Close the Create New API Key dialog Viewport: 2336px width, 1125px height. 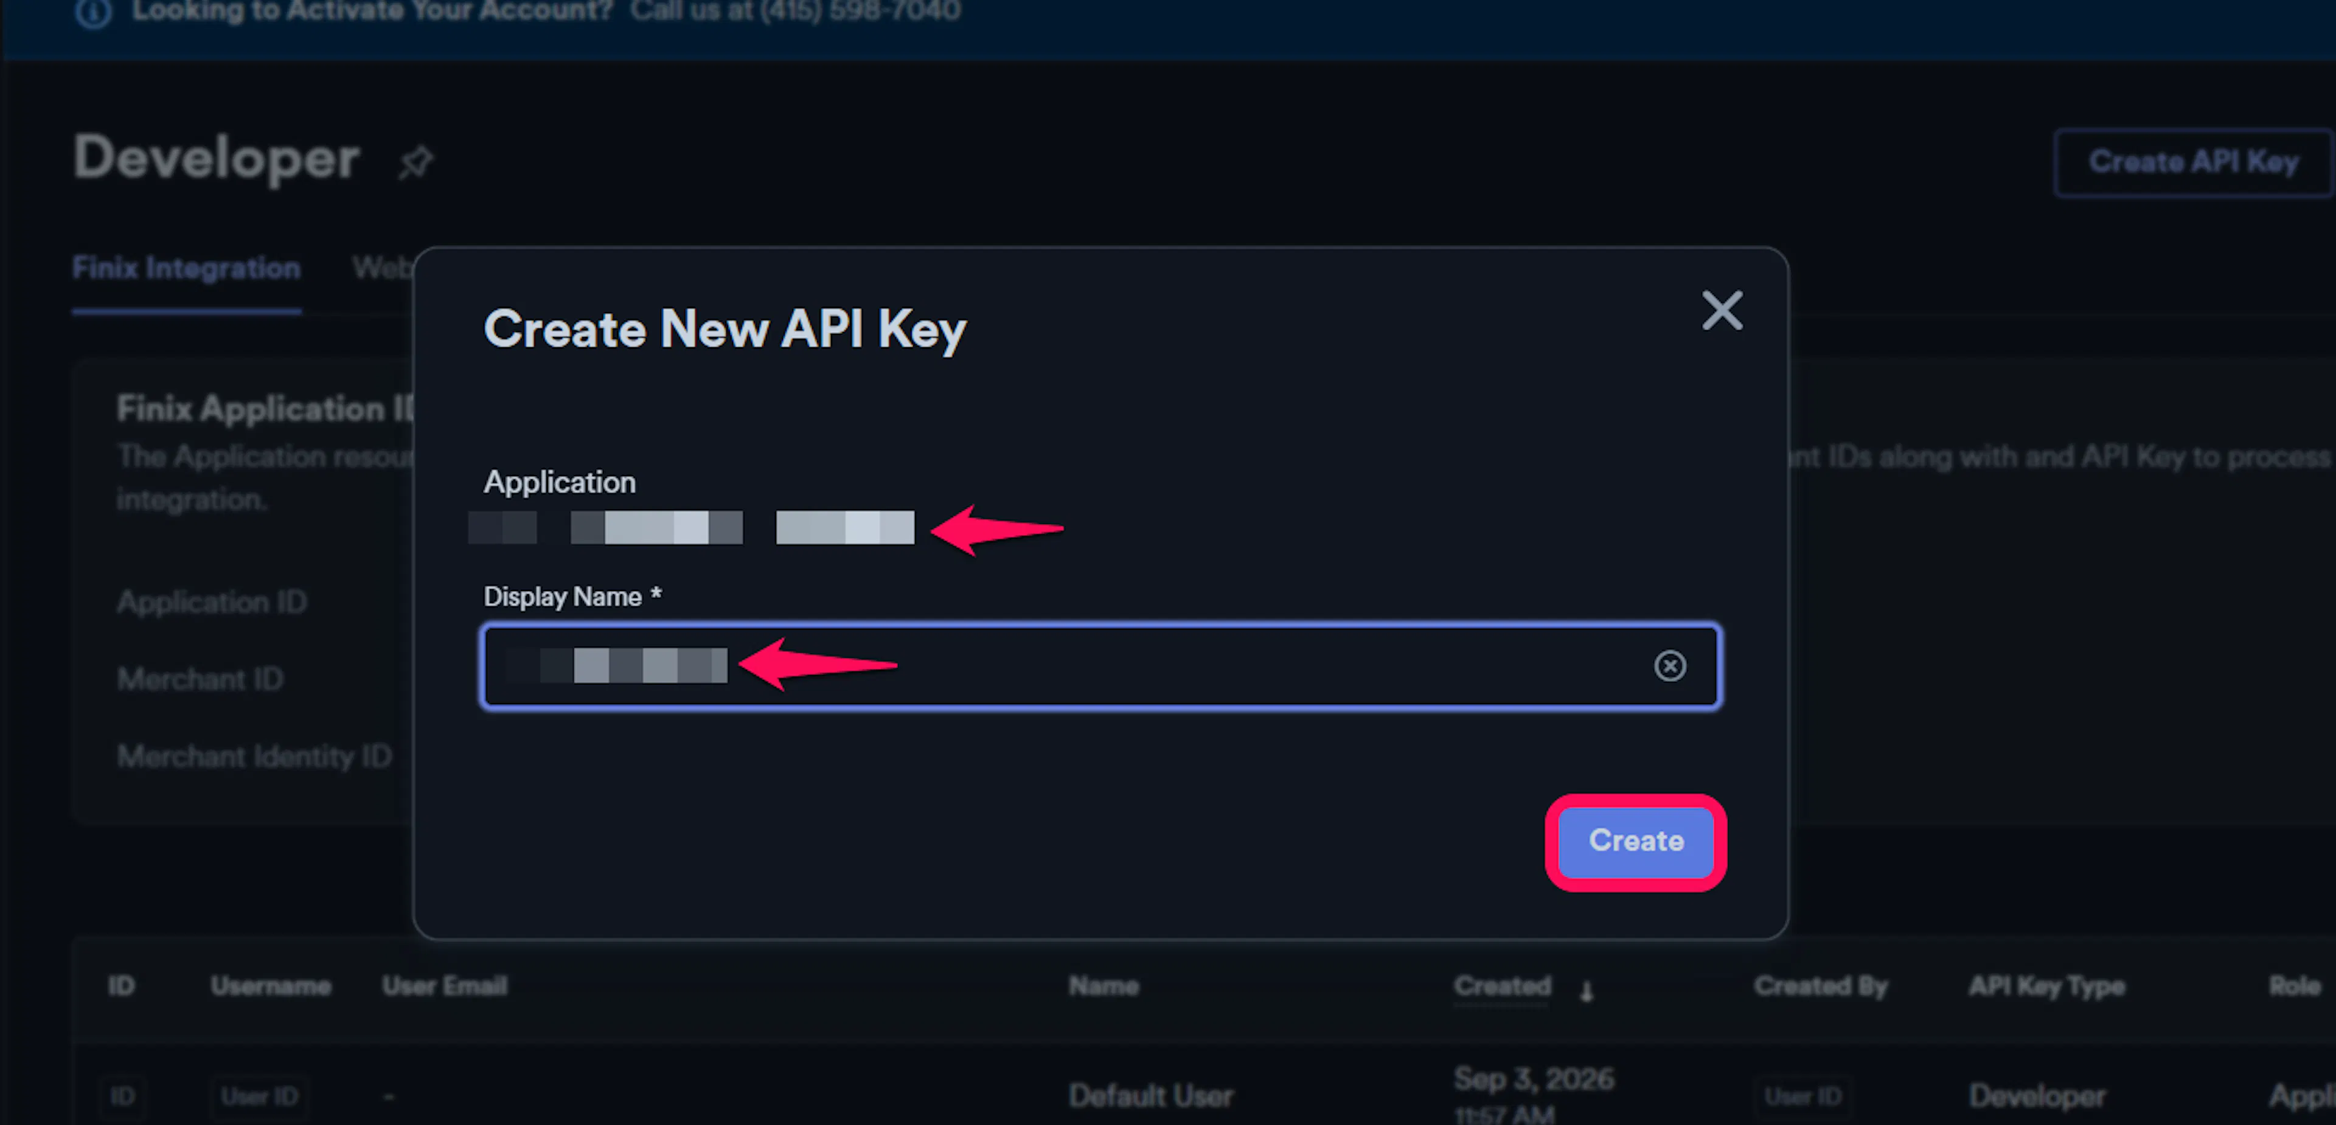click(1721, 311)
